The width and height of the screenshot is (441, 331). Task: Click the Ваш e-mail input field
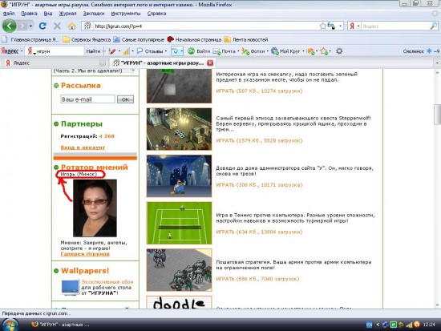87,99
